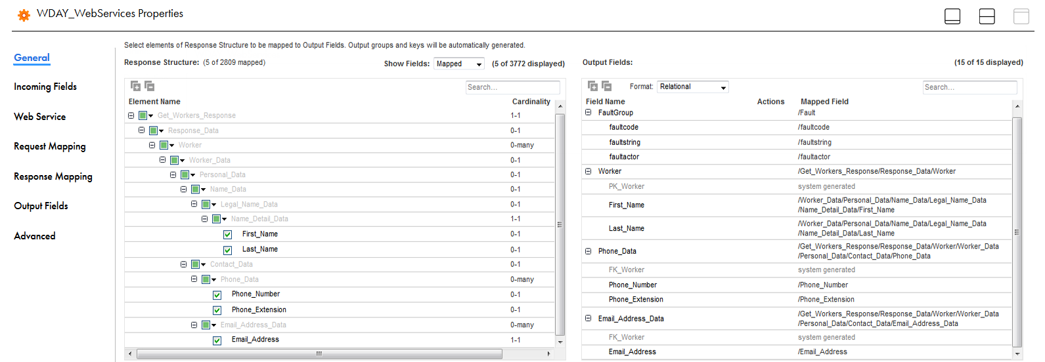Expand all in Output Fields toolbar
Viewport: 1045px width, 362px height.
point(592,86)
